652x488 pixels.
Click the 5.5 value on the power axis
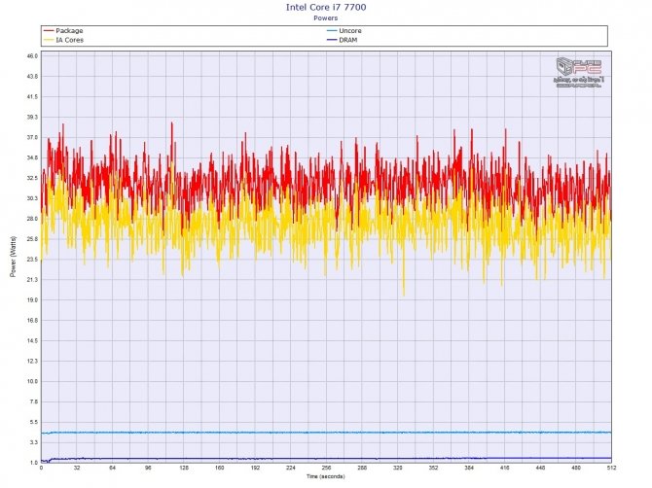[34, 422]
